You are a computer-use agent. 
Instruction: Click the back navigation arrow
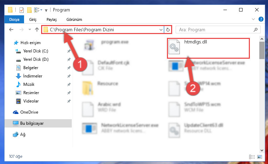(11, 30)
